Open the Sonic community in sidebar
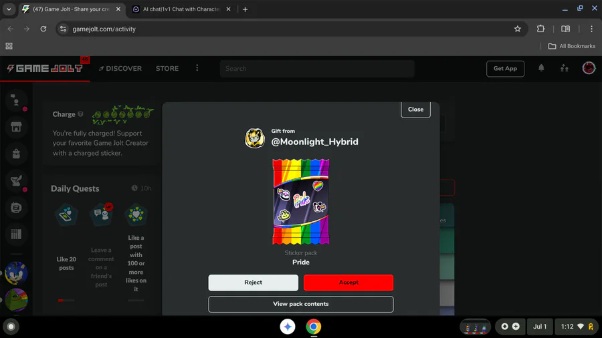The image size is (602, 338). (16, 273)
